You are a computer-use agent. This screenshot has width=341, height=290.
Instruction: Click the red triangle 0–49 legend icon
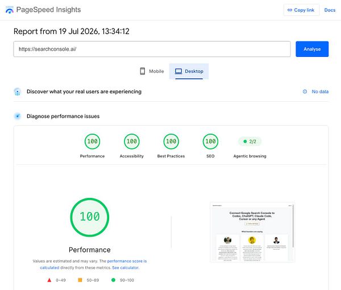(x=49, y=280)
